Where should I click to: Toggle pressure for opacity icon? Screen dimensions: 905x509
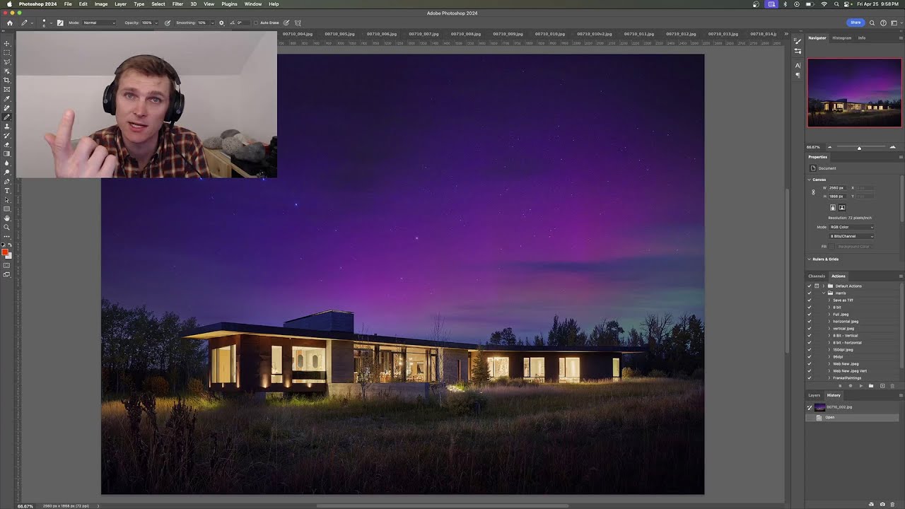point(167,23)
